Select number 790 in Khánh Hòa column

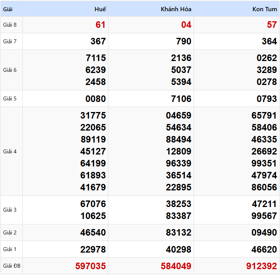coord(184,41)
